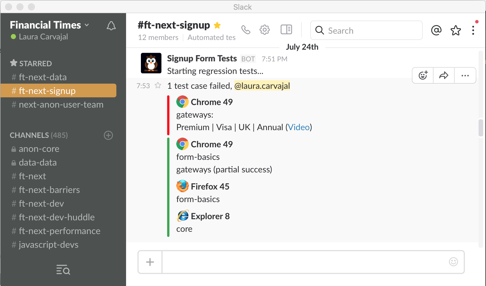Open quick switcher icon at sidebar bottom

[63, 269]
